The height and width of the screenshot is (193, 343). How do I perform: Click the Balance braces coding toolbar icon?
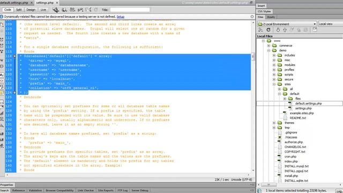(2, 66)
